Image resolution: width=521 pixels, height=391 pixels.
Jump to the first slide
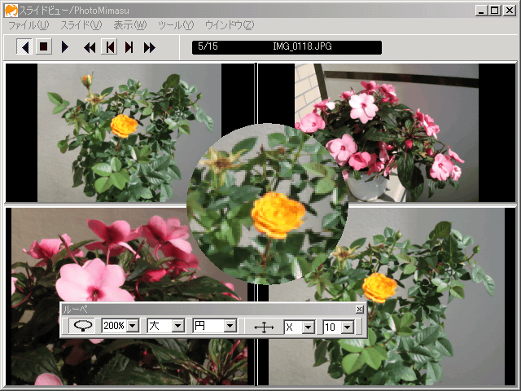pos(90,47)
